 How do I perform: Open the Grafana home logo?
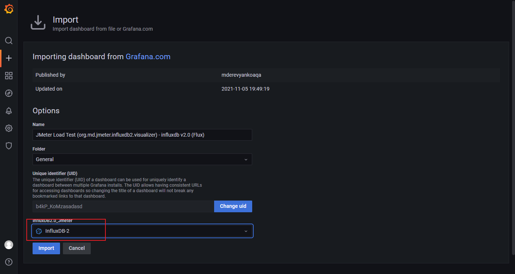tap(9, 9)
